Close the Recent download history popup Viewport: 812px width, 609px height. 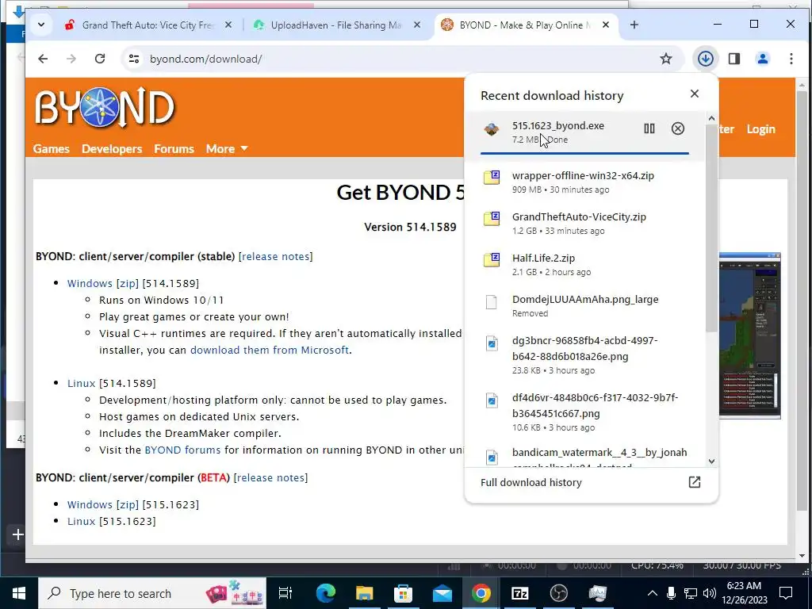pyautogui.click(x=695, y=94)
